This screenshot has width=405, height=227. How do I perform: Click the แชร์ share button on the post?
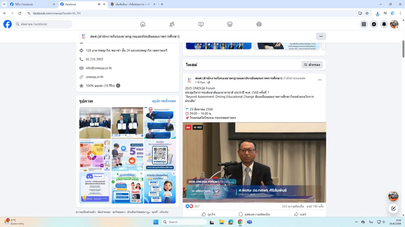point(300,214)
